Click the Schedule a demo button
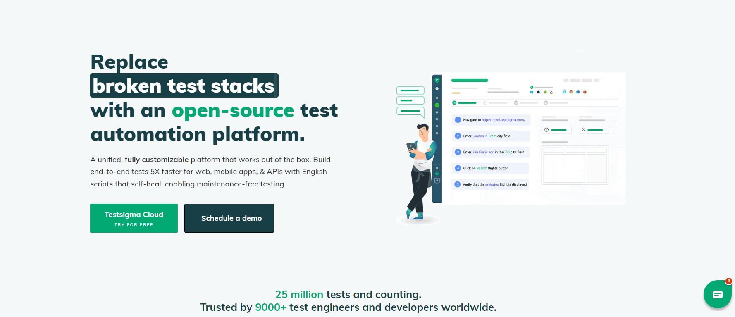Screen dimensions: 735x317 (x=229, y=218)
